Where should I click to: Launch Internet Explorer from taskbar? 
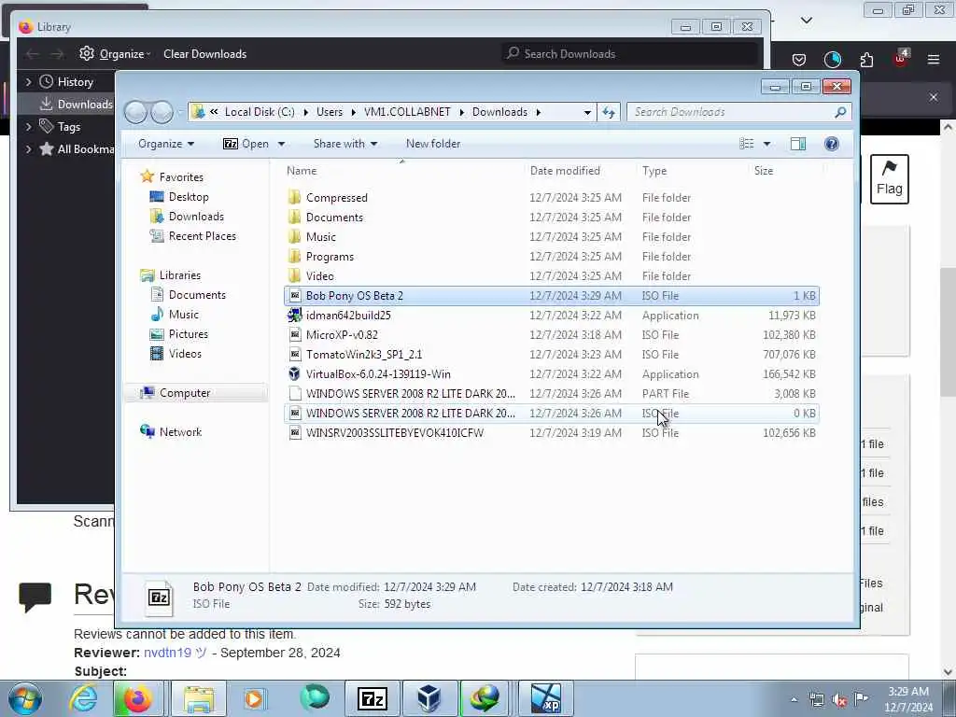point(83,698)
